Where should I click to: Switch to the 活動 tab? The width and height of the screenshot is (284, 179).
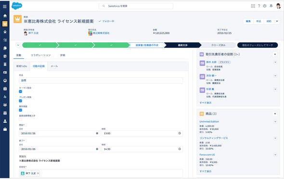pyautogui.click(x=19, y=55)
